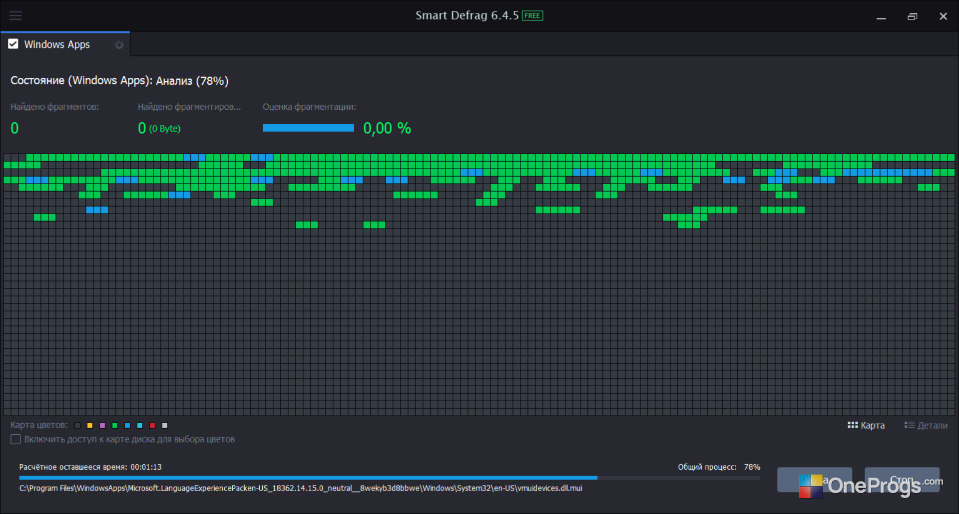Viewport: 959px width, 514px height.
Task: Click the overall progress bar at bottom
Action: point(390,478)
